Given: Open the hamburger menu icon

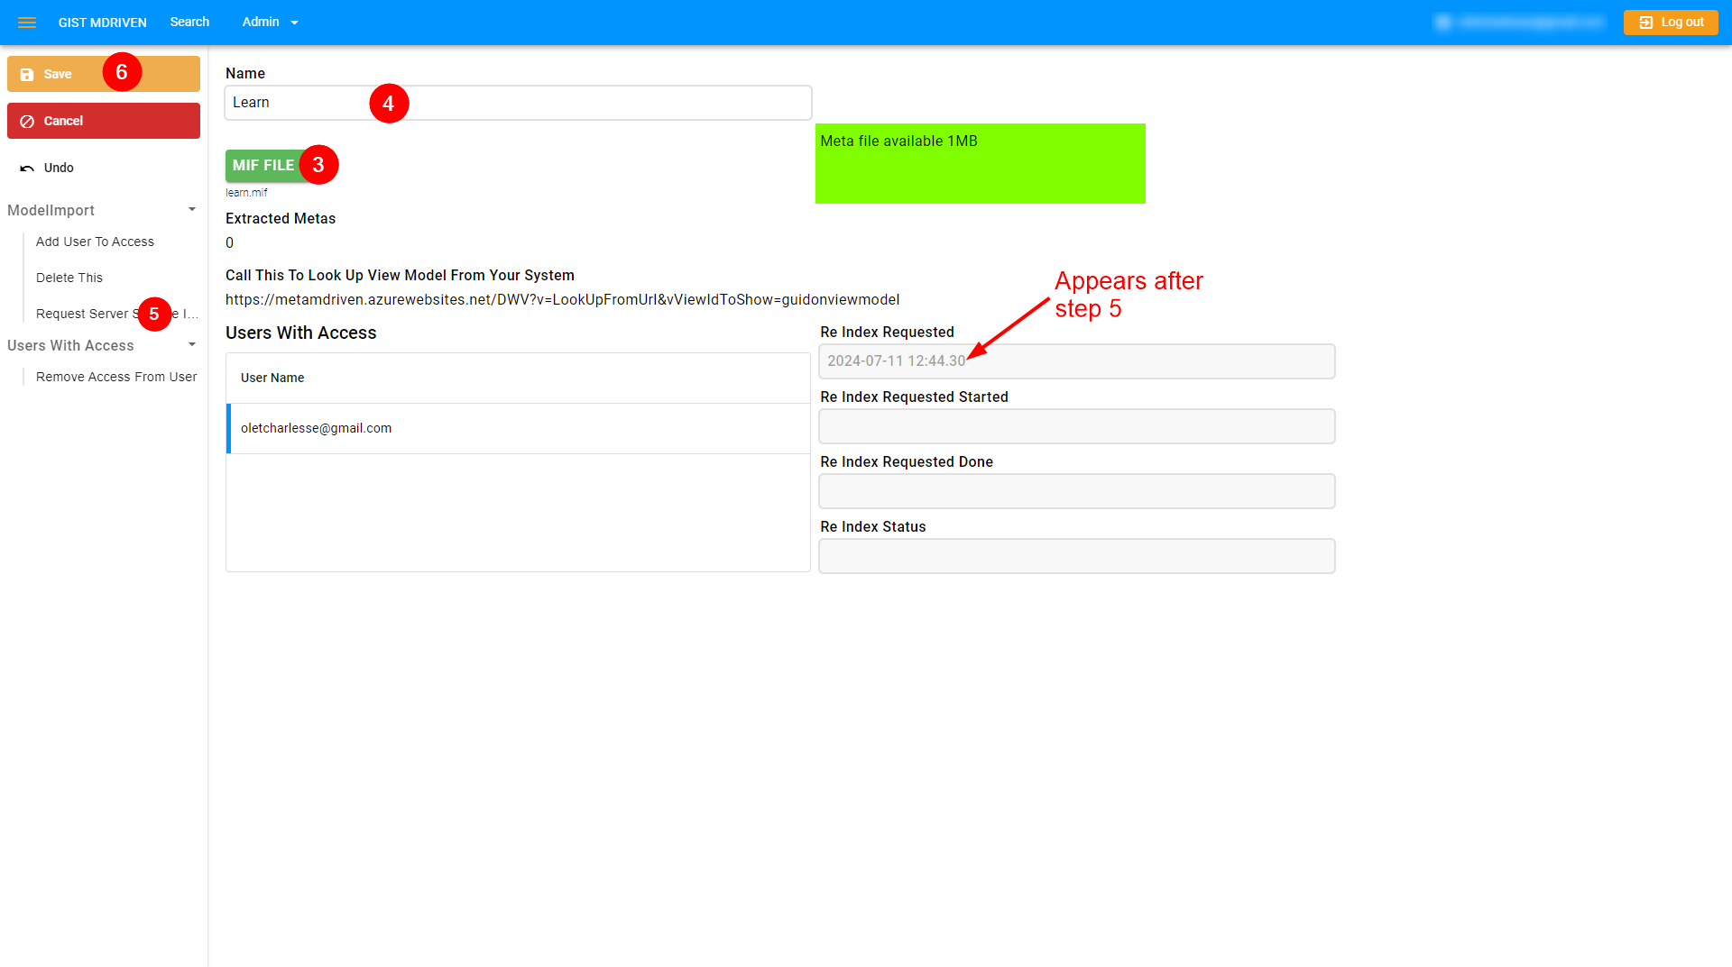Looking at the screenshot, I should [x=27, y=23].
